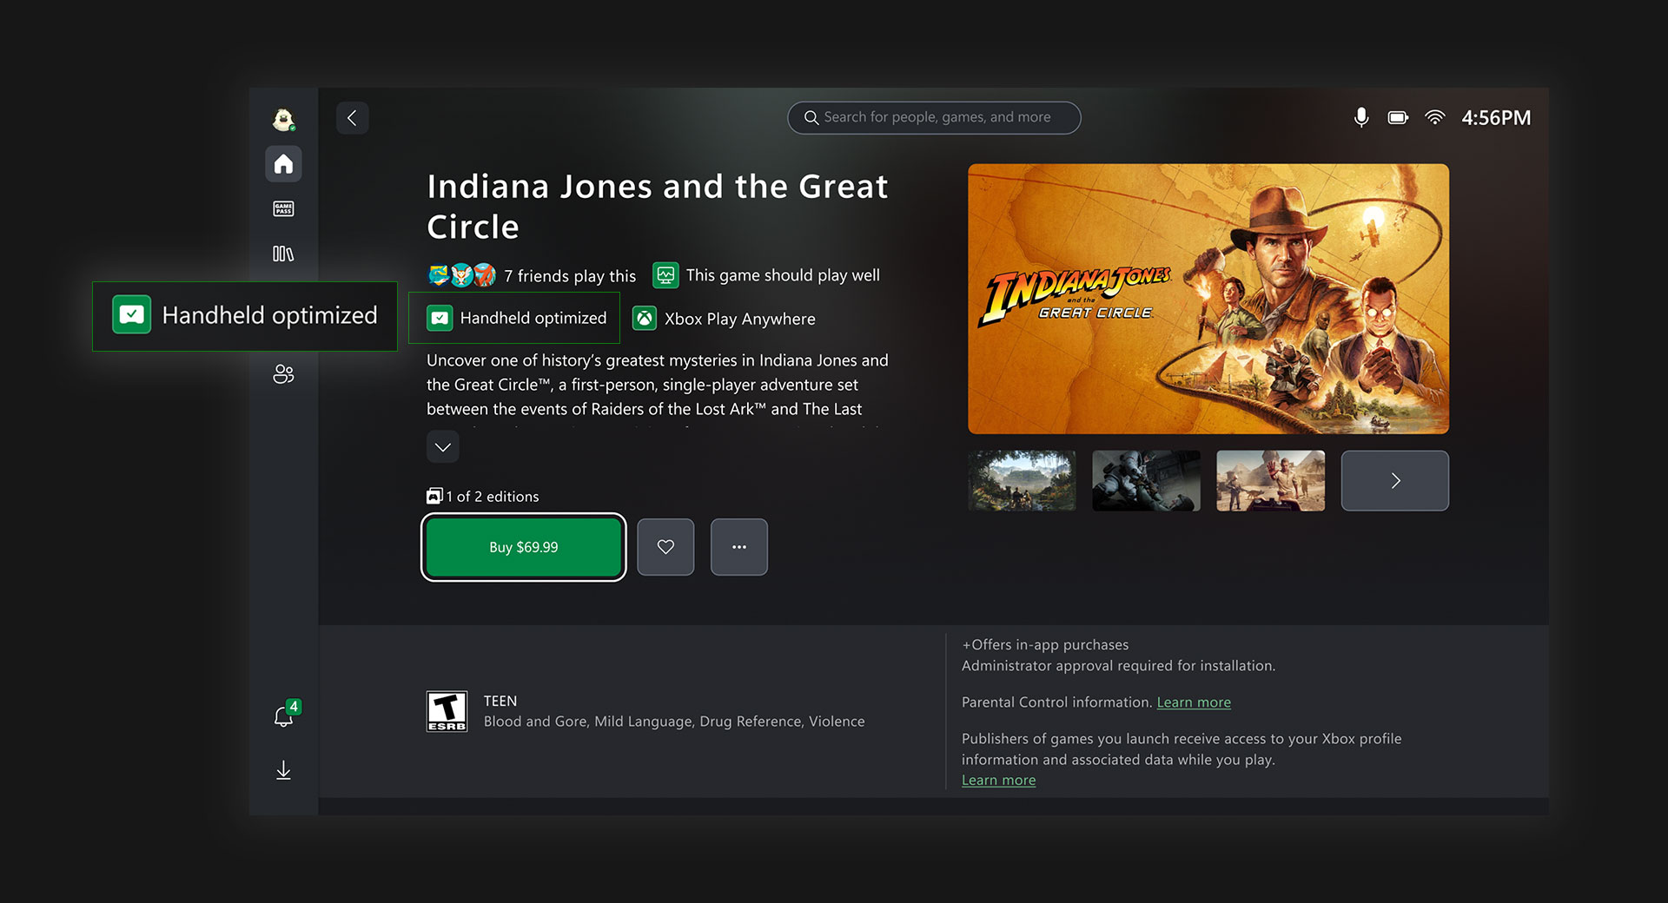Screen dimensions: 1668x903
Task: Click the back arrow navigation button
Action: click(x=352, y=117)
